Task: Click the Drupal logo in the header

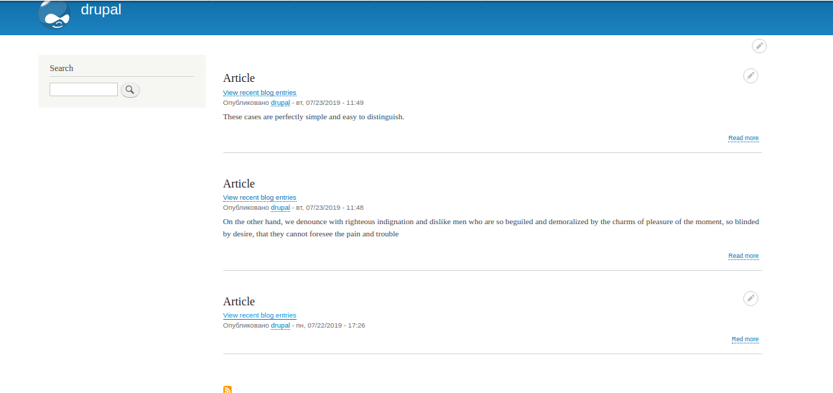Action: (x=55, y=14)
